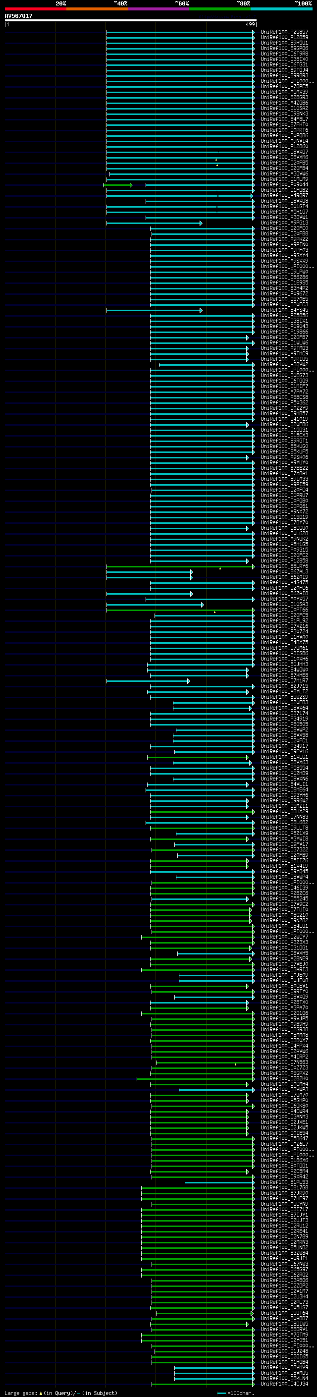Select hit label UniRef100_A9PG13

pos(284,223)
